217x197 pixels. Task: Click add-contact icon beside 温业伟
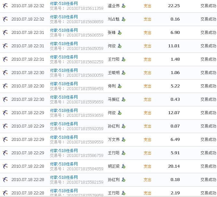point(123,6)
